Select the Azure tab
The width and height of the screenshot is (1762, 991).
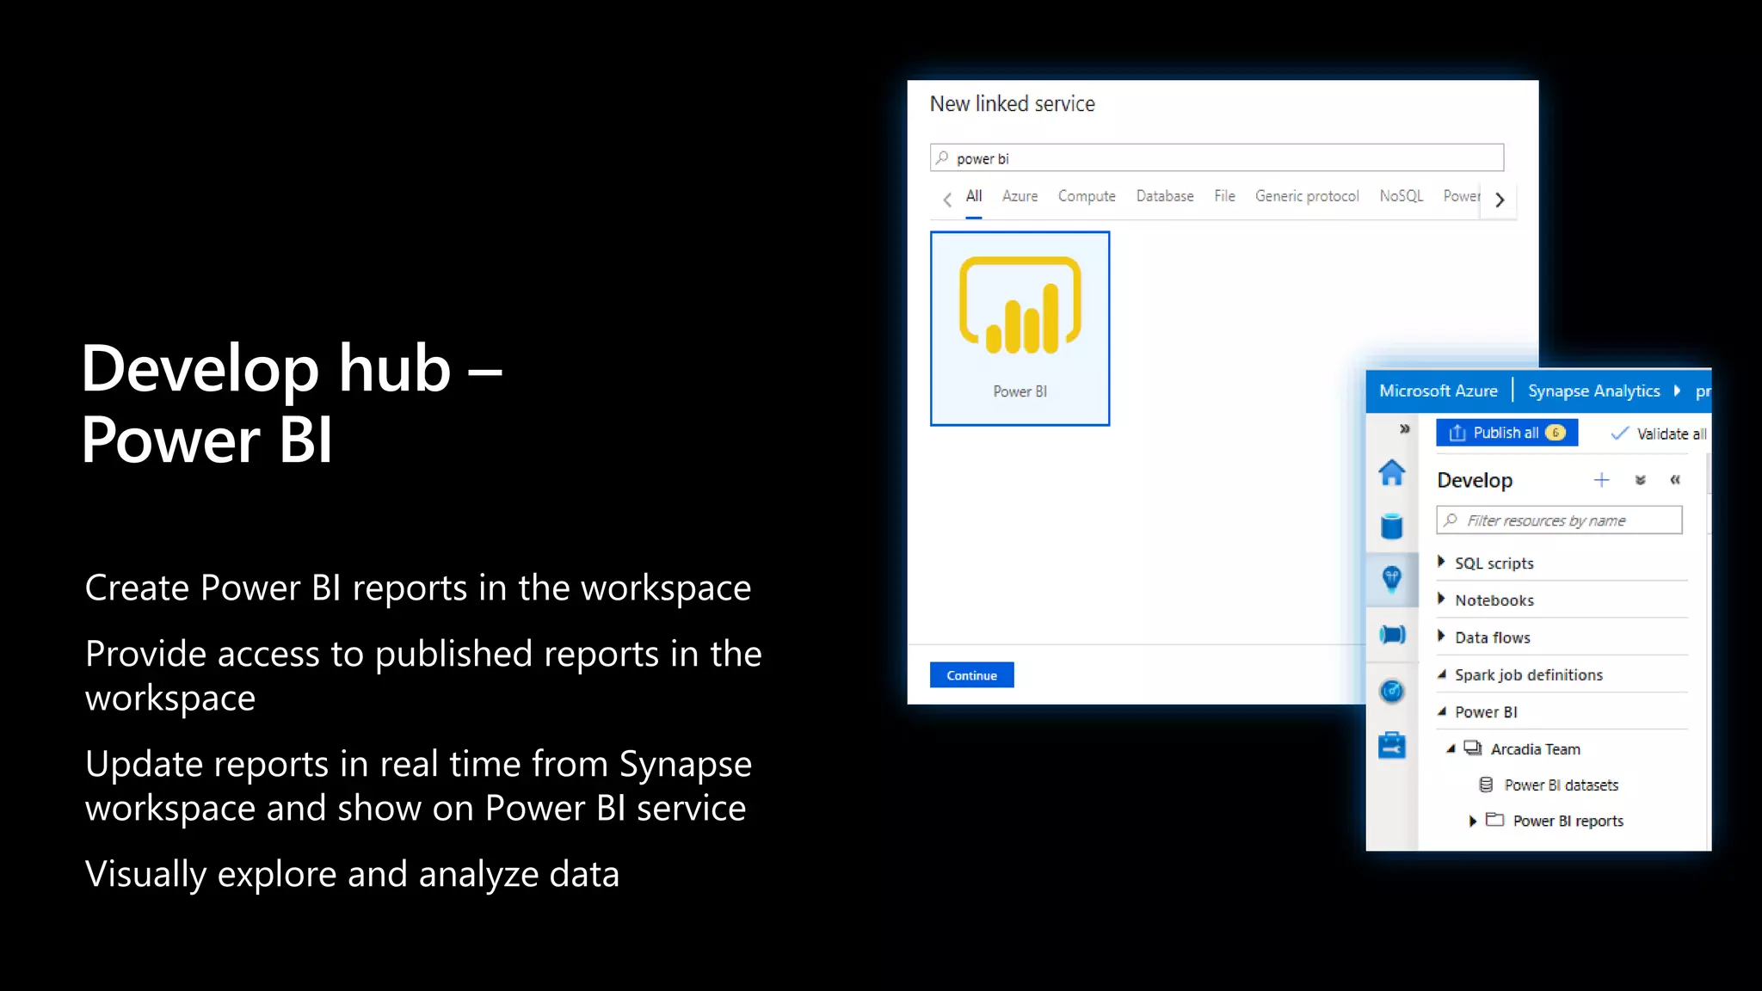(1020, 196)
